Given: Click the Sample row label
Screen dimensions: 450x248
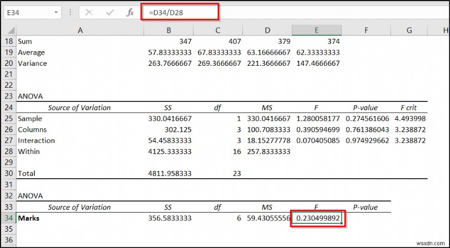Looking at the screenshot, I should coord(30,119).
